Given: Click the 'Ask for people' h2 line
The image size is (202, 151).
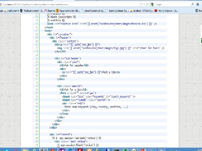Looking at the screenshot, I should coord(74,65).
